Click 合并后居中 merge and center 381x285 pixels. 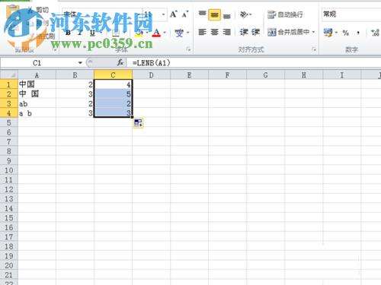[289, 32]
